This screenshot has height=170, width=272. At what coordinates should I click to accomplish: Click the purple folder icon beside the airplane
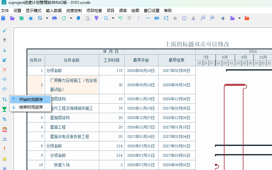click(232, 18)
